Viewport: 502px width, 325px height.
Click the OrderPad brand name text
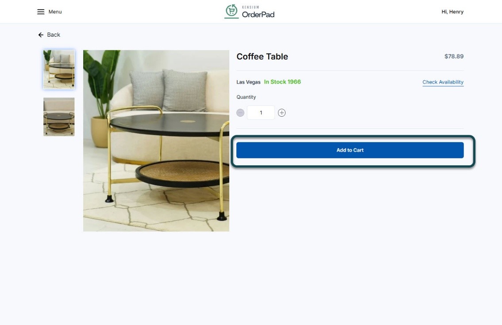tap(258, 15)
